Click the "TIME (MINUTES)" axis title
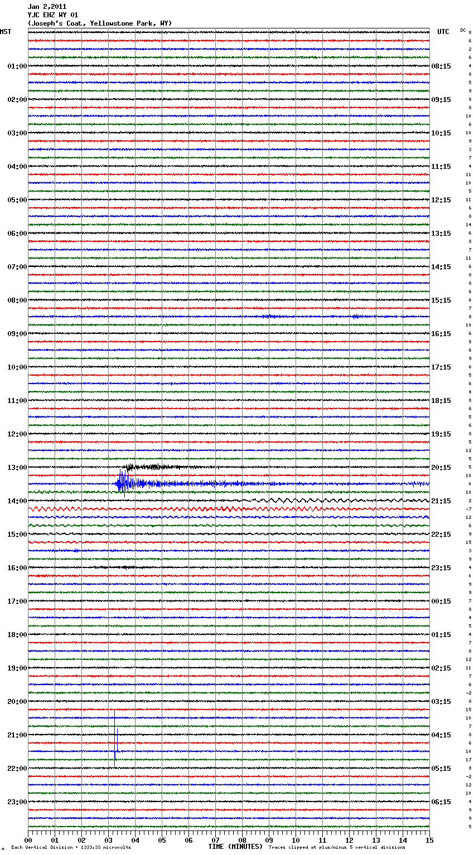 [235, 847]
